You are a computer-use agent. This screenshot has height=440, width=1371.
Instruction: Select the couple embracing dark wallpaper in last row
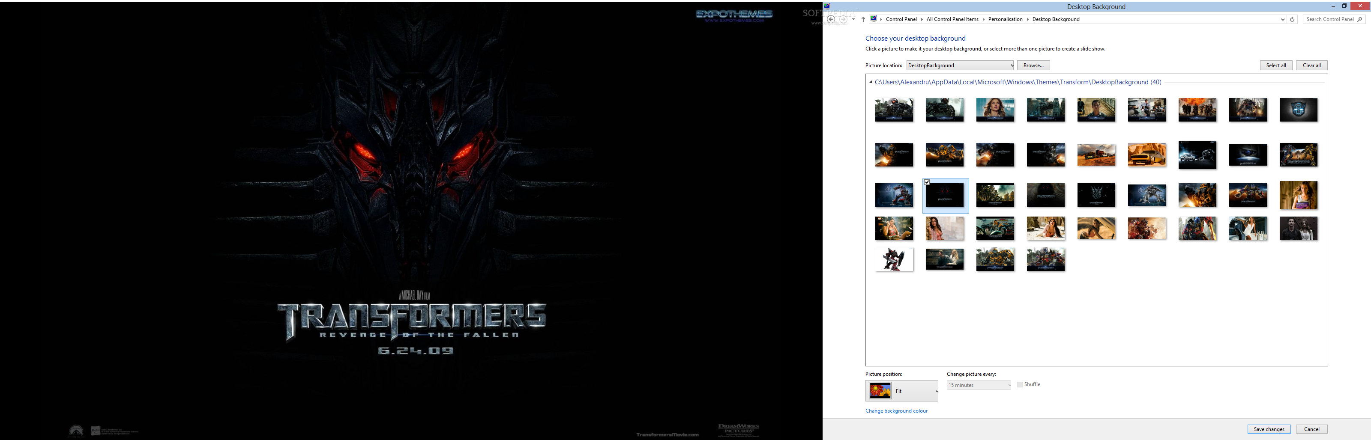click(x=944, y=259)
